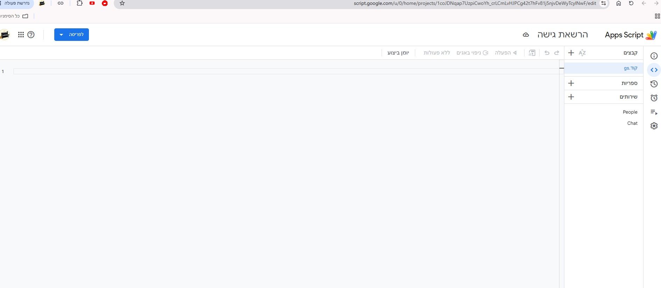Open the לפריסה deploy dropdown
This screenshot has height=288, width=661.
pos(71,35)
